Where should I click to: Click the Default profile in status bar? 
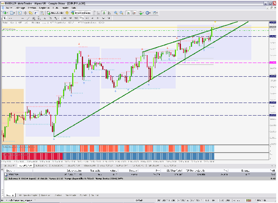(139, 200)
